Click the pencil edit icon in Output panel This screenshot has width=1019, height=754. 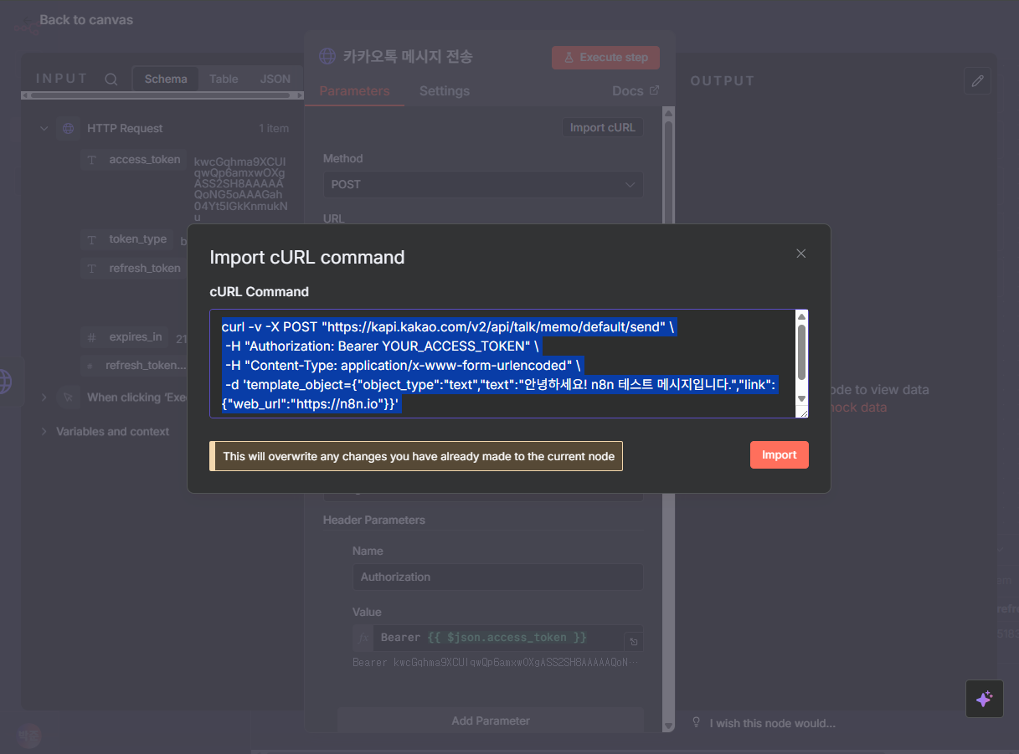(977, 81)
